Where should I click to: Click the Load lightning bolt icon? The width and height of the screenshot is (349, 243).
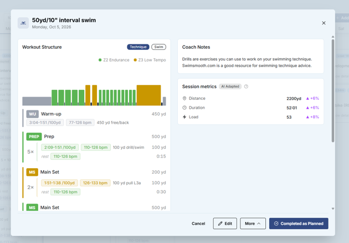point(184,117)
